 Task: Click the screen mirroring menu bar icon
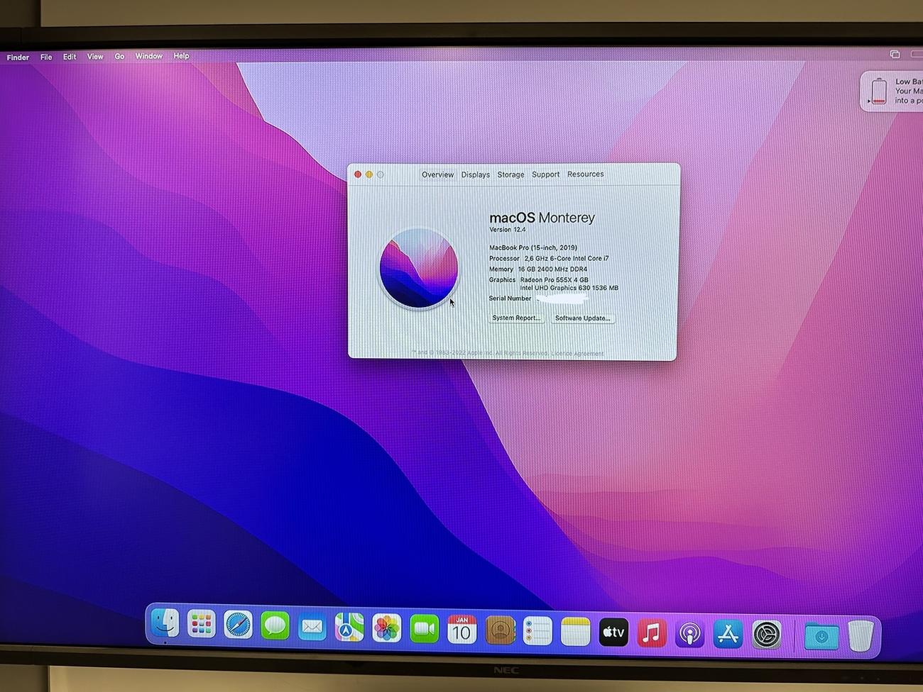coord(895,55)
